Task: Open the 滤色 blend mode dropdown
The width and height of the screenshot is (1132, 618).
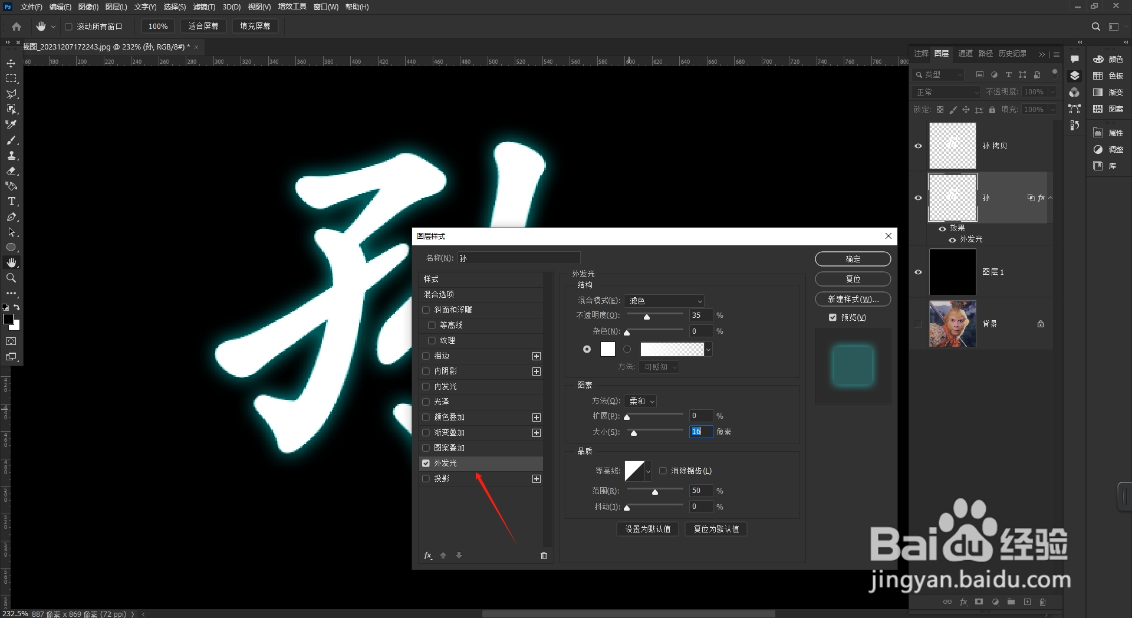Action: (664, 300)
